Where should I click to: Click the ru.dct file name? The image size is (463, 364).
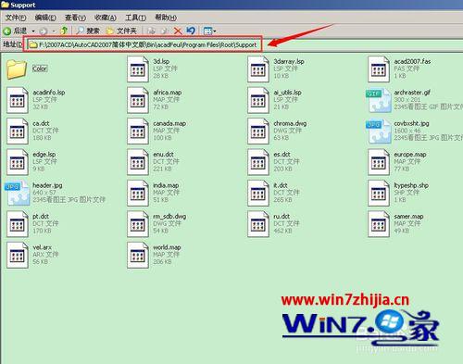coord(282,216)
